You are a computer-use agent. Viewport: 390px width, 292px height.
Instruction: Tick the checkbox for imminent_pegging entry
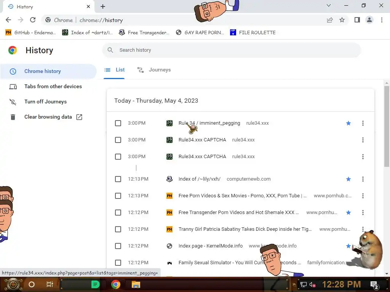pos(118,123)
